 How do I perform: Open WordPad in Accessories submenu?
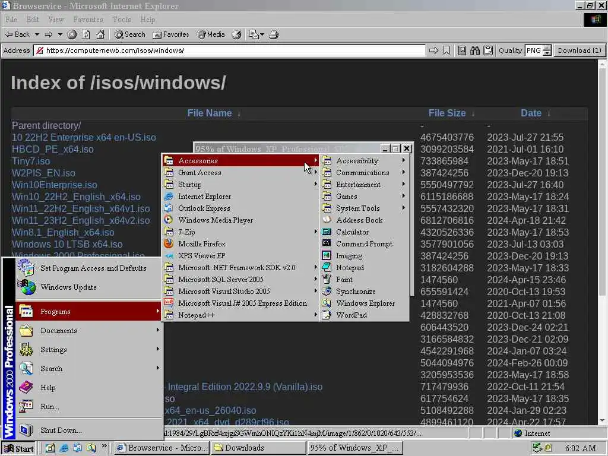tap(364, 315)
